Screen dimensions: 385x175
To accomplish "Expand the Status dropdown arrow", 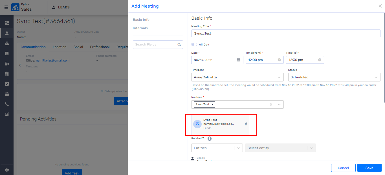I will click(x=376, y=77).
